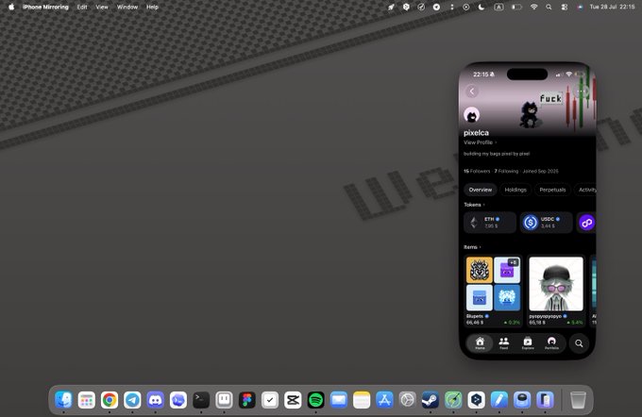Click the Siri icon in menu bar

coord(580,7)
